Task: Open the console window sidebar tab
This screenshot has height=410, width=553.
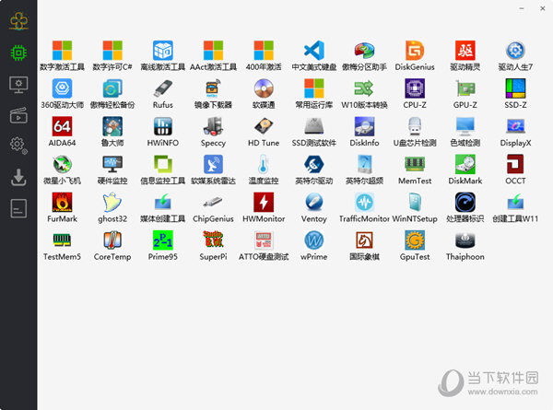Action: tap(18, 208)
